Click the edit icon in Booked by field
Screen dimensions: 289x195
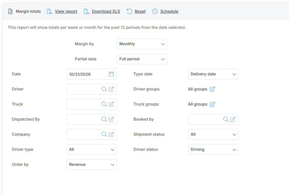[233, 119]
